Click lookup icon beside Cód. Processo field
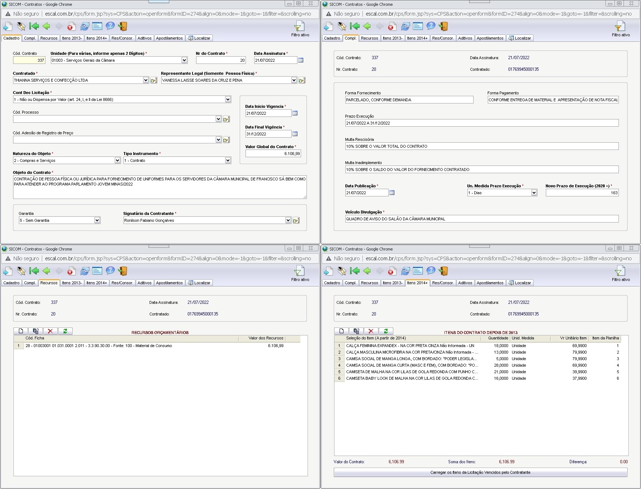 (226, 119)
